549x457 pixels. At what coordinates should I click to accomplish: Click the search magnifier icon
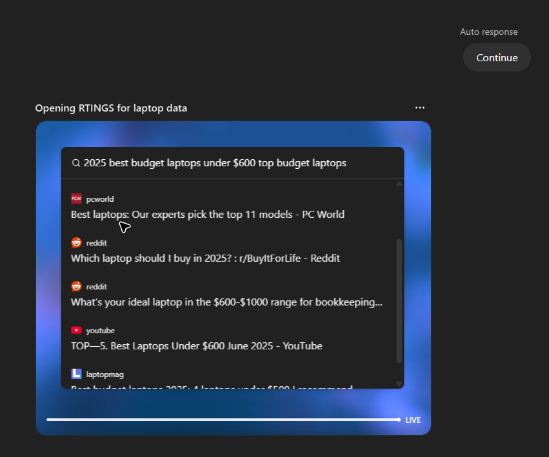pyautogui.click(x=76, y=163)
